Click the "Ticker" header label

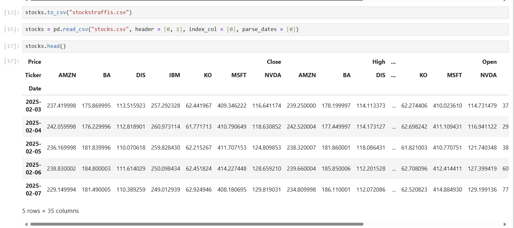coord(33,75)
